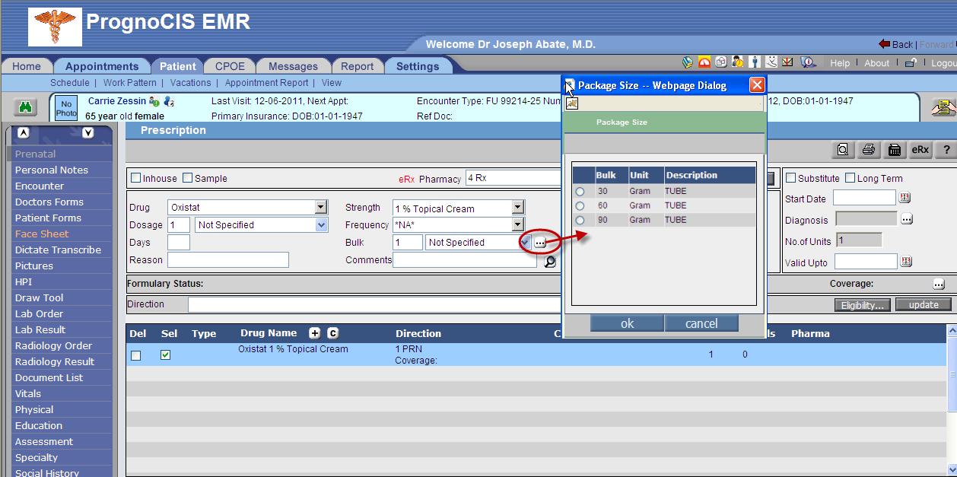Click cancel in Package Size dialog
Viewport: 957px width, 477px height.
click(x=701, y=323)
